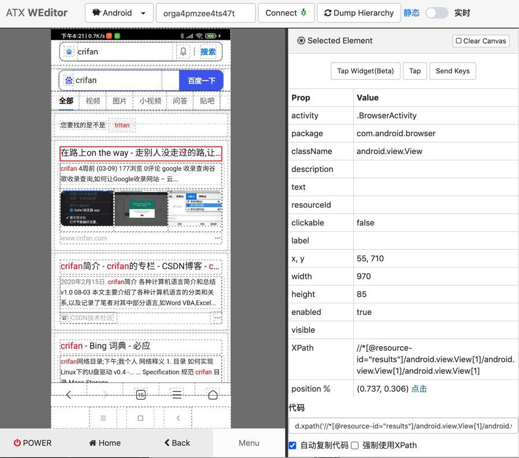
Task: Click Clear Canvas button
Action: pyautogui.click(x=481, y=41)
